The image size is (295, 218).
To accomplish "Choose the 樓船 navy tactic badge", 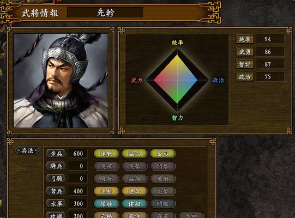I will pos(134,204).
